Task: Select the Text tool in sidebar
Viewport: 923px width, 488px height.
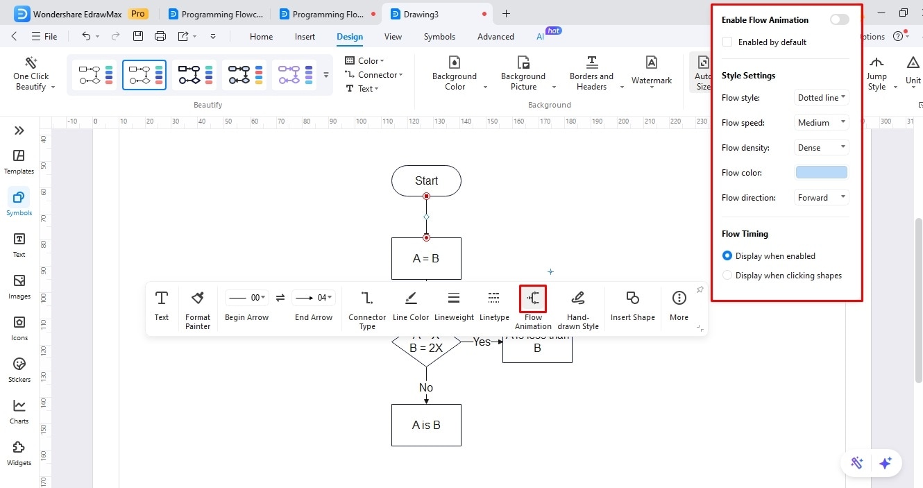Action: click(19, 245)
